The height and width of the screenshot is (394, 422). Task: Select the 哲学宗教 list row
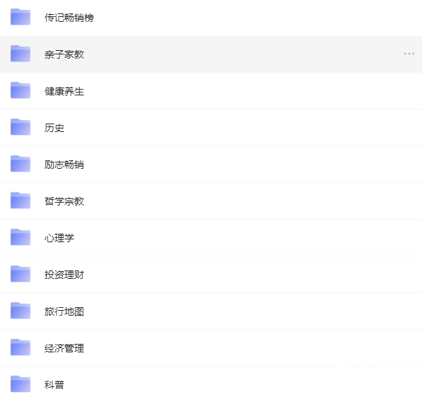(211, 201)
